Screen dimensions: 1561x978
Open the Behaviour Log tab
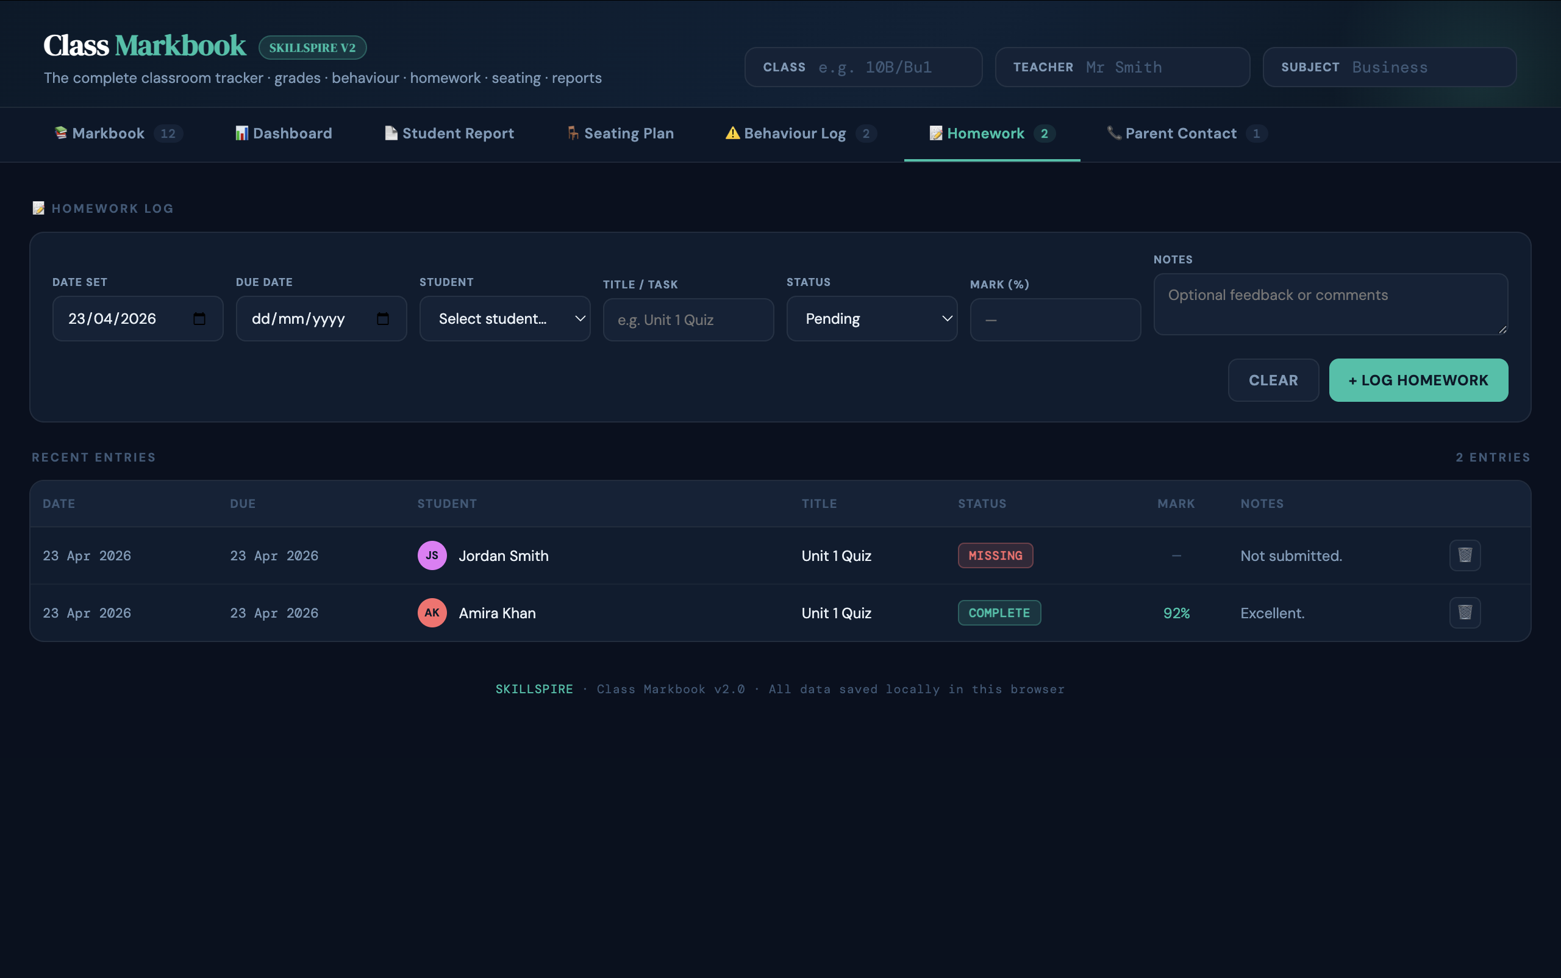tap(795, 134)
